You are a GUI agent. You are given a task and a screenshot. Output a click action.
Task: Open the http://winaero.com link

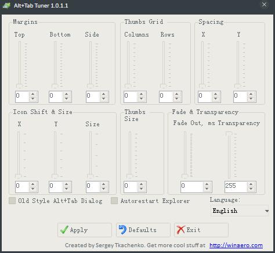[236, 245]
